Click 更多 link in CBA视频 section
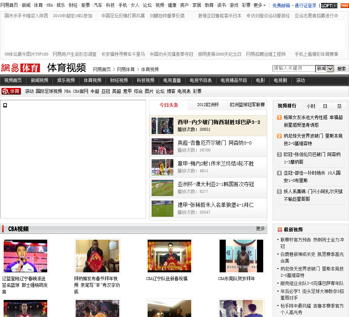349x317 pixels. click(x=260, y=228)
